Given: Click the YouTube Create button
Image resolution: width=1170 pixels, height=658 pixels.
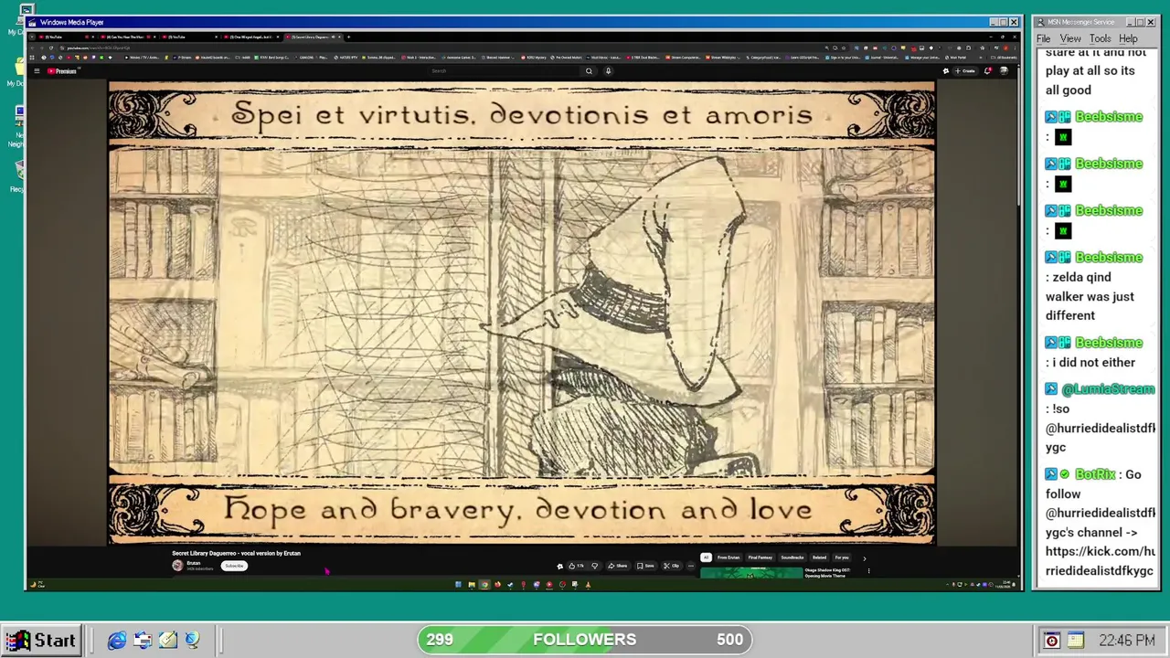Looking at the screenshot, I should coord(965,70).
